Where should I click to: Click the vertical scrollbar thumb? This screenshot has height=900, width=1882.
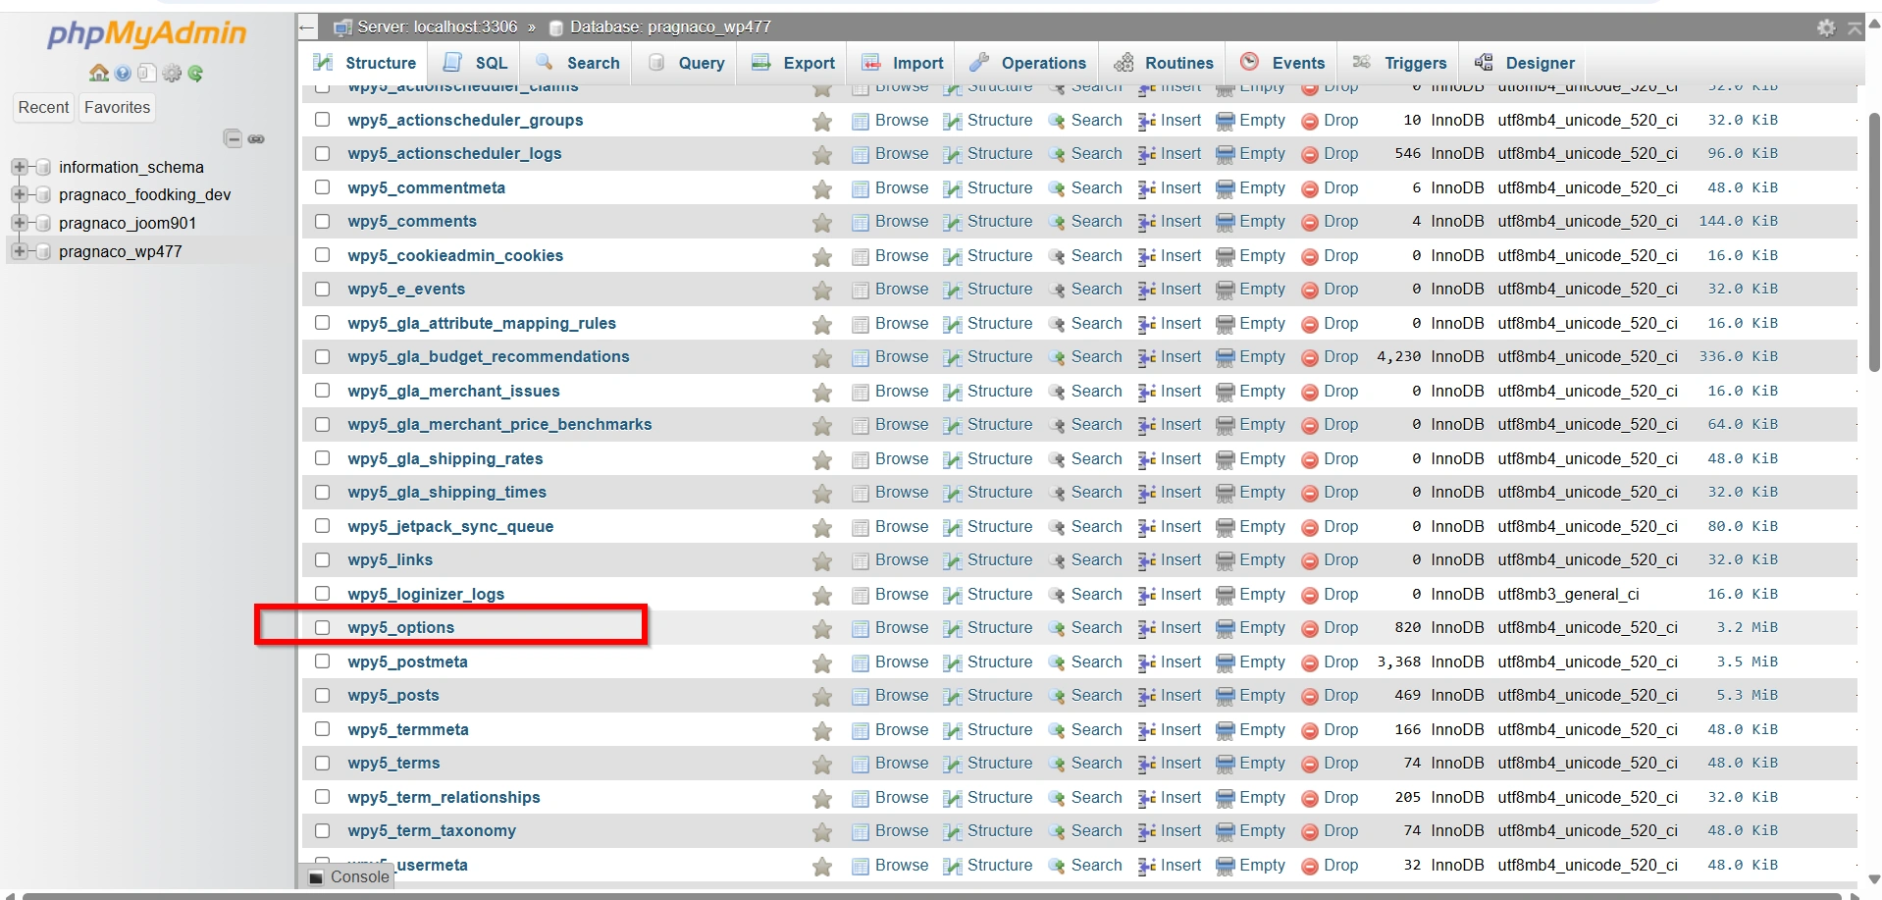[1873, 242]
